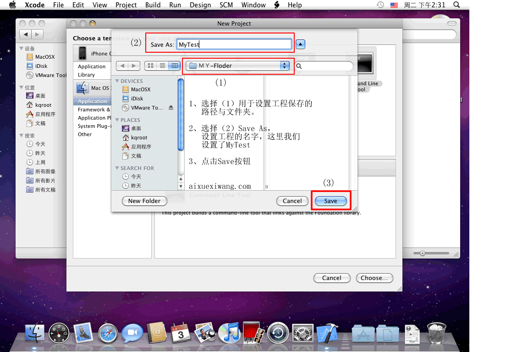The height and width of the screenshot is (352, 528).
Task: Eject the VMware To… volume in save dialog
Action: [170, 107]
